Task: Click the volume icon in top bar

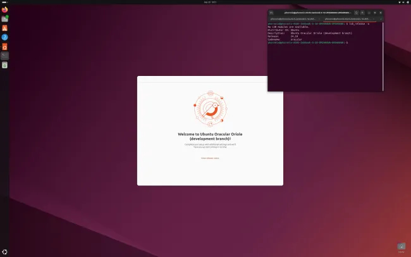Action: [x=403, y=2]
